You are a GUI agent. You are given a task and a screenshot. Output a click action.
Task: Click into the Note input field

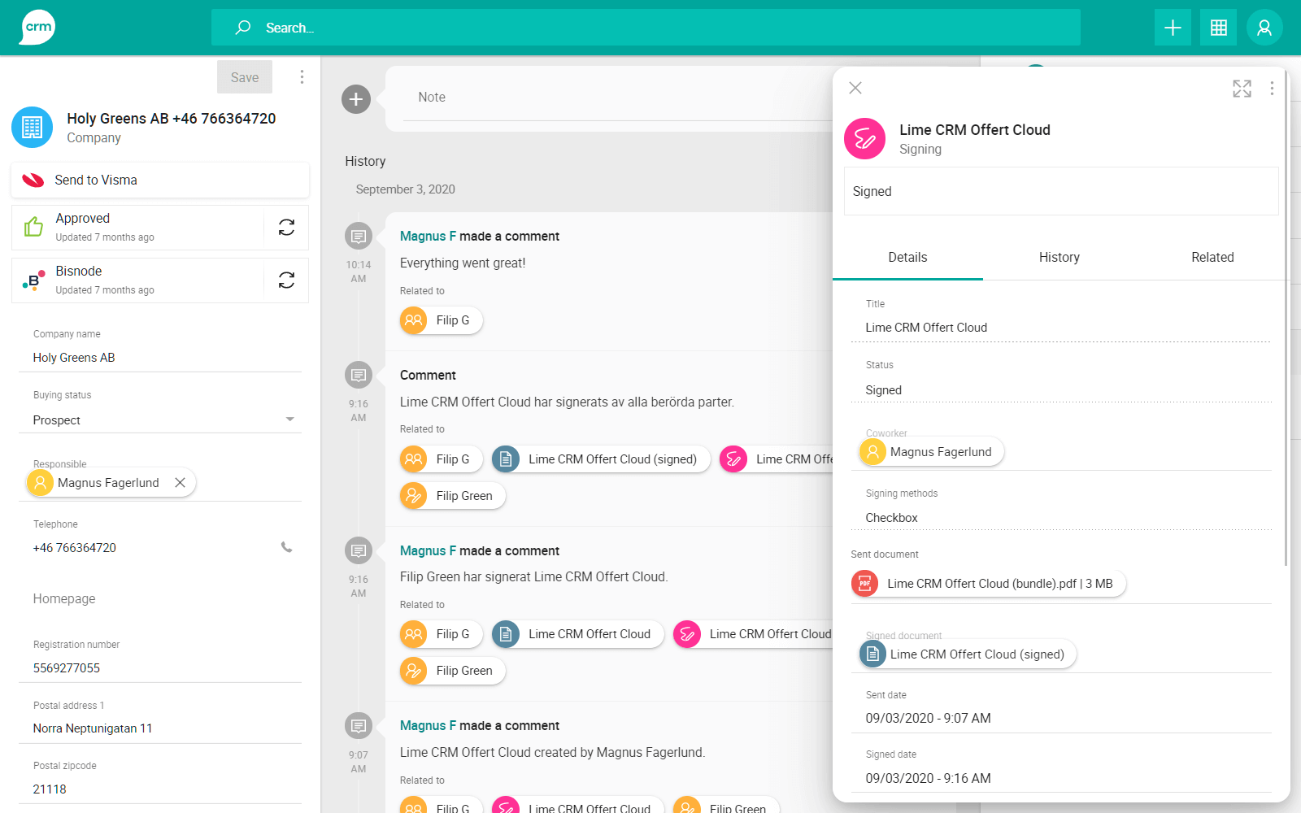(x=618, y=98)
